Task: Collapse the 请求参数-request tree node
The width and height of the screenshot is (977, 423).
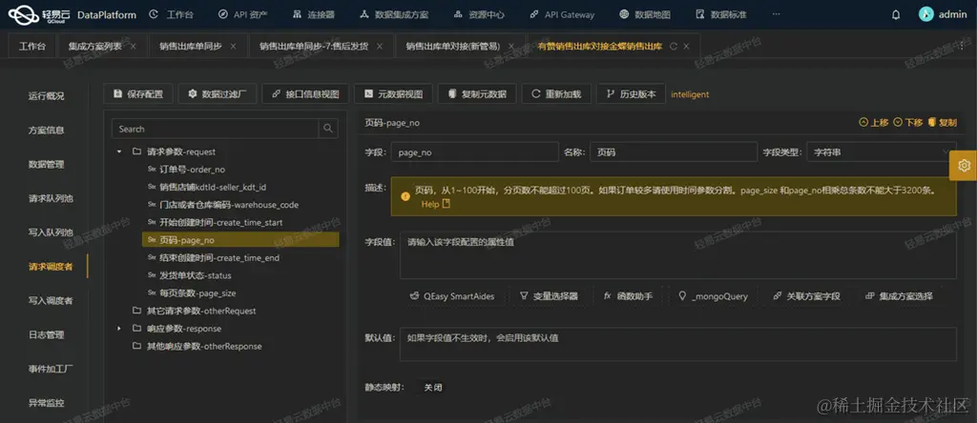Action: click(x=119, y=151)
